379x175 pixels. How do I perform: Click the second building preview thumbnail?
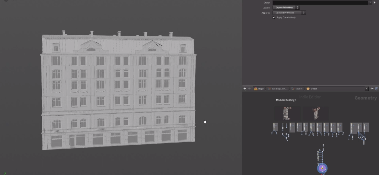point(315,114)
